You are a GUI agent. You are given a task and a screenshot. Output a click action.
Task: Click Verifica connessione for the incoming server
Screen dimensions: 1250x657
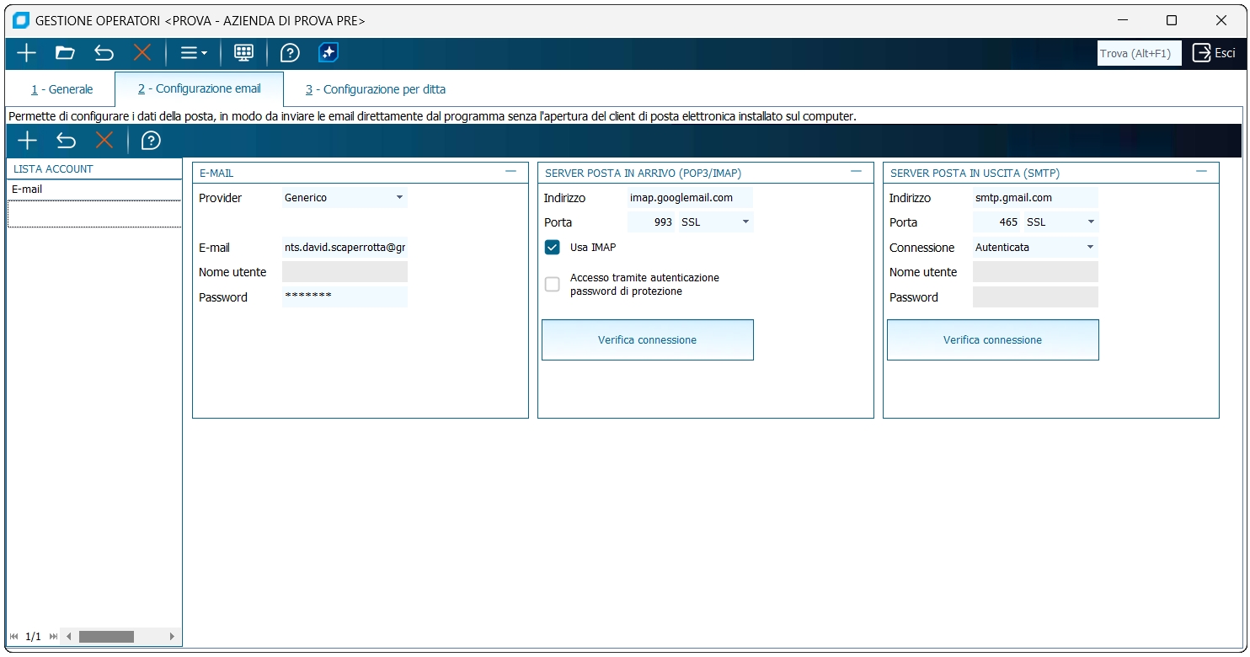(648, 340)
